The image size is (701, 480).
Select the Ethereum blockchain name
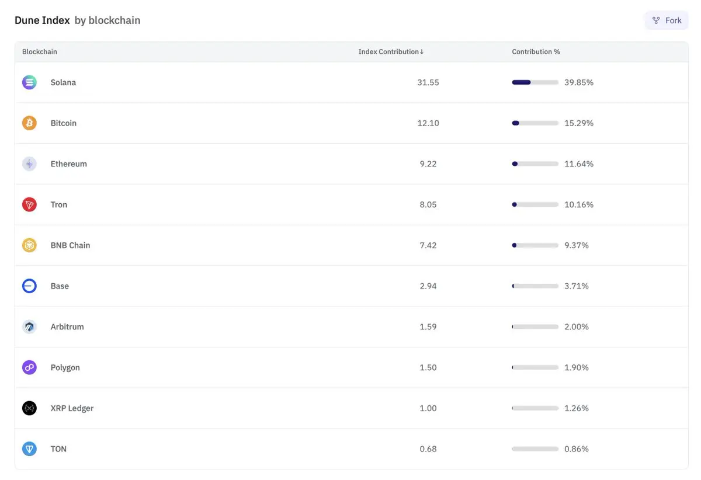[x=69, y=164]
